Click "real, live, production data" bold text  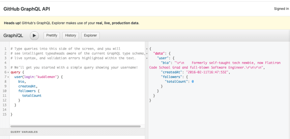click(117, 23)
